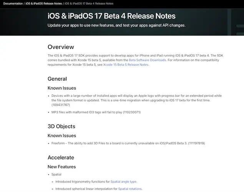Select current breadcrumb iOS & iPadOS 17 Beta 4 Release Notes
The image size is (244, 192).
point(89,3)
